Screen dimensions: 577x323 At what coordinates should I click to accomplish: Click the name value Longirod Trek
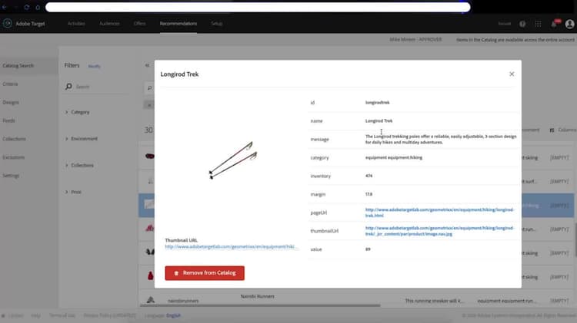379,120
